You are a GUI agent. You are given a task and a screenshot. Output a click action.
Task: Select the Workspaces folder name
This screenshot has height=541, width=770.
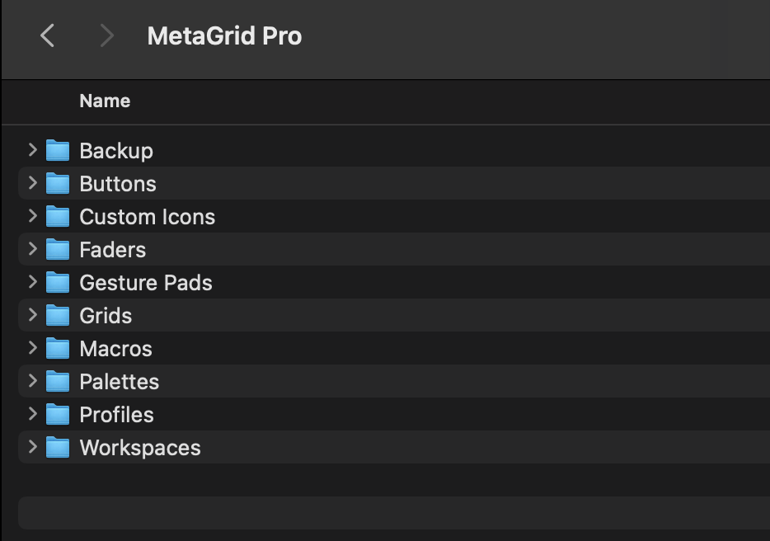(140, 448)
